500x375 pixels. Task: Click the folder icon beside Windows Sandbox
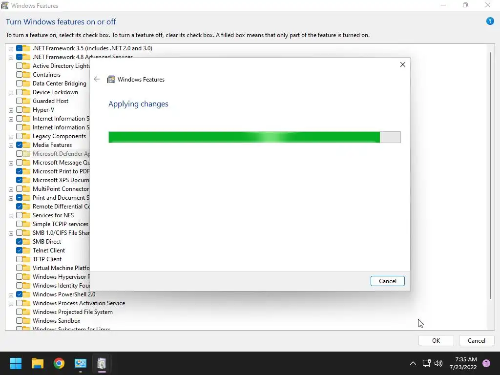pyautogui.click(x=26, y=321)
